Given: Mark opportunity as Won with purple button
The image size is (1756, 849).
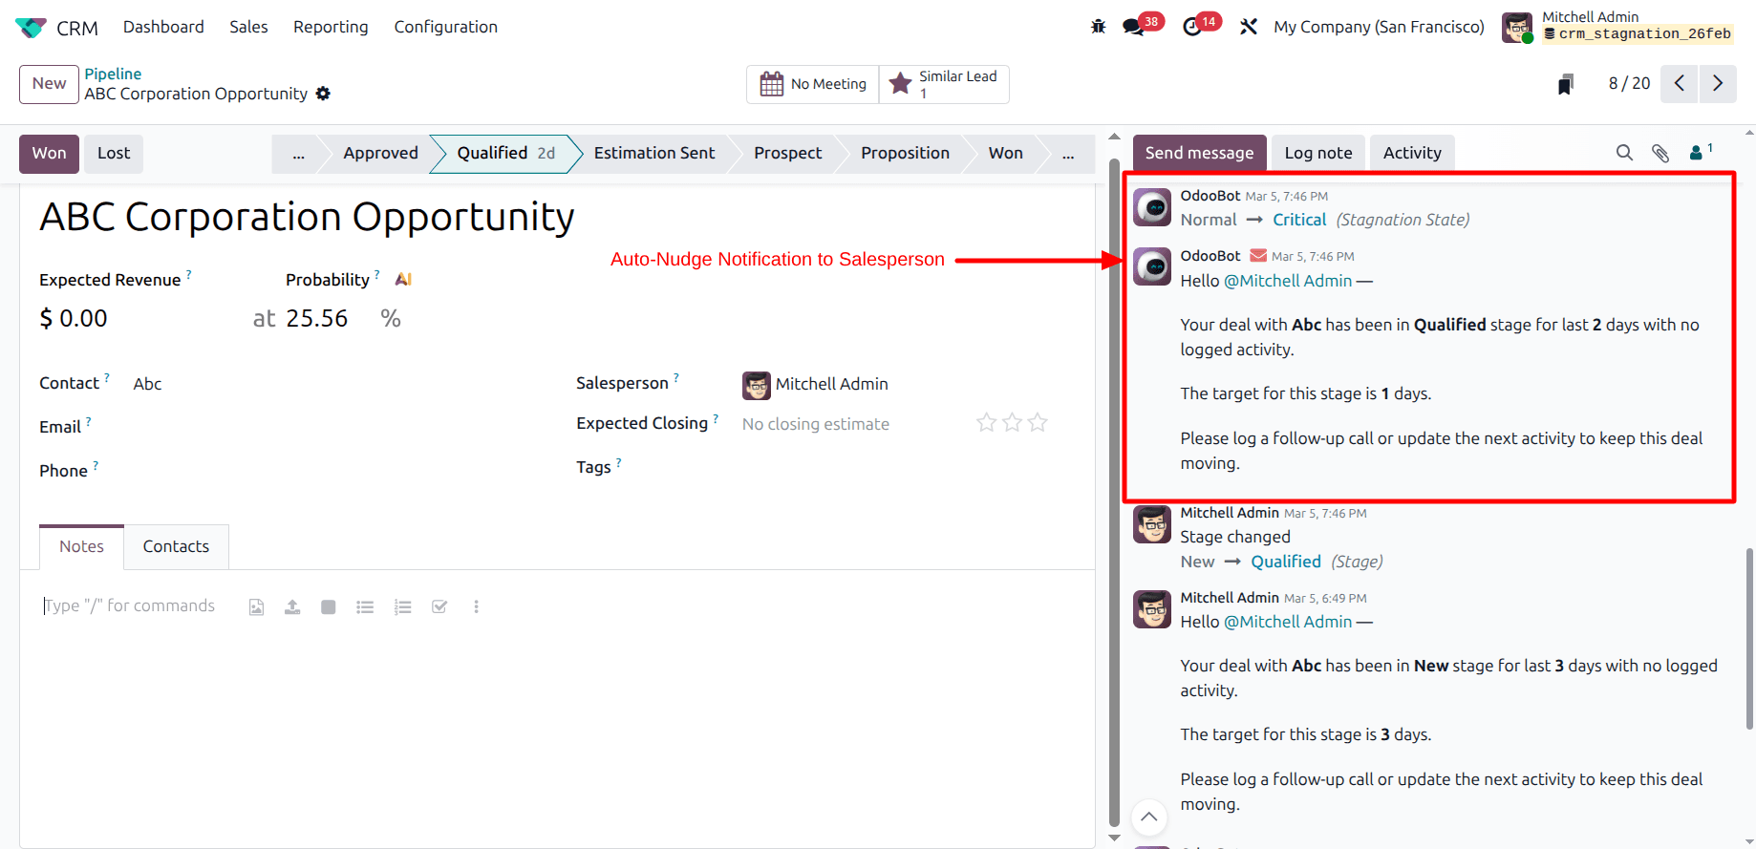Looking at the screenshot, I should tap(50, 154).
